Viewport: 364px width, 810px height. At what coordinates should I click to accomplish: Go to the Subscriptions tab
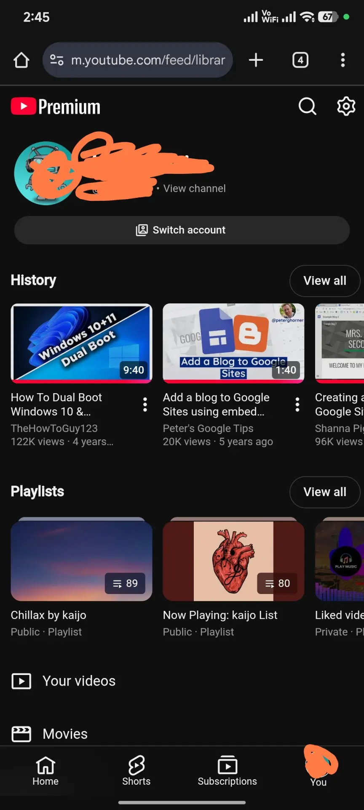[x=227, y=771]
